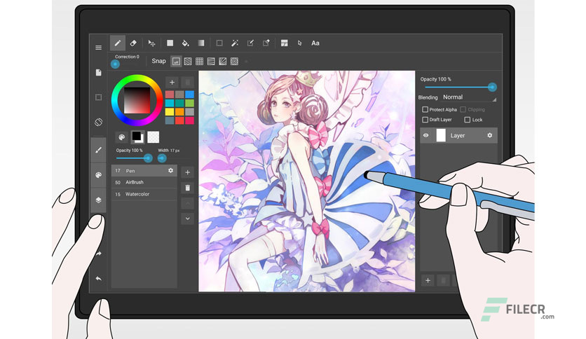Move brush up with chevron arrow
The height and width of the screenshot is (339, 586).
tap(188, 203)
